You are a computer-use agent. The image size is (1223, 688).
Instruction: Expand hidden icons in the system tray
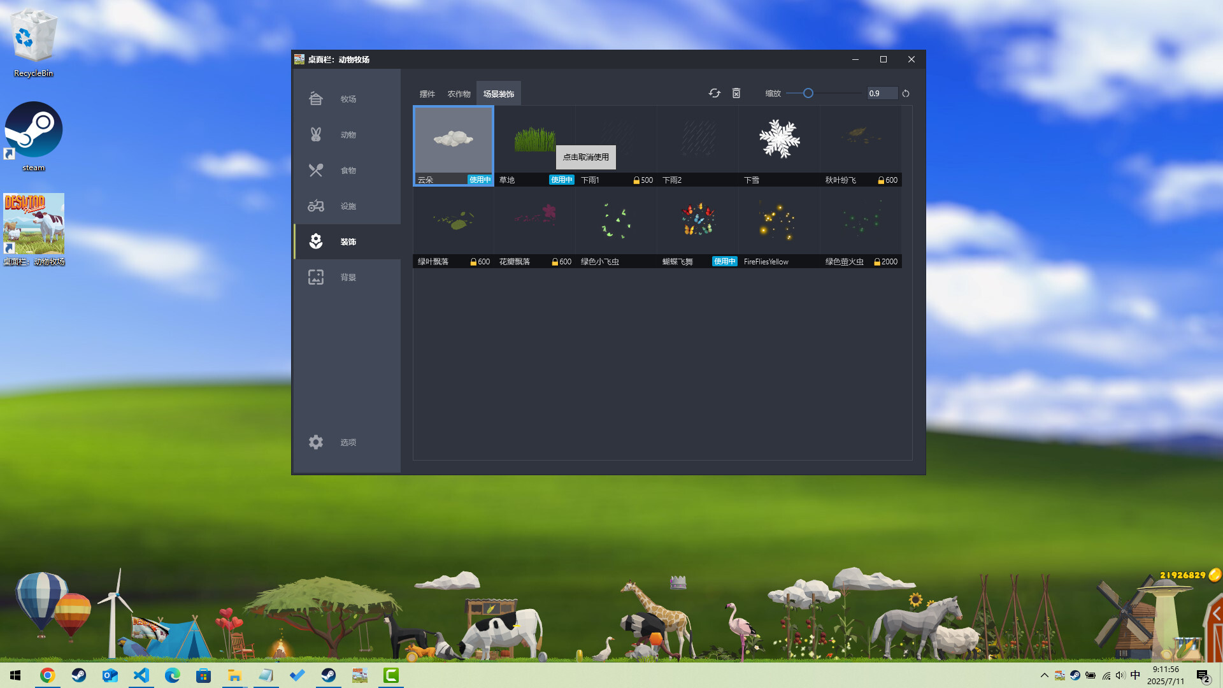pyautogui.click(x=1044, y=675)
